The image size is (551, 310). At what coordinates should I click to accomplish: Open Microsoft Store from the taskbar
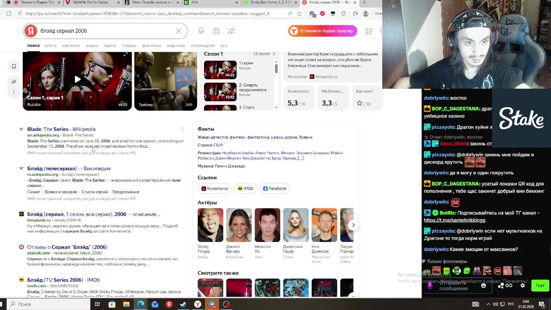[112, 304]
